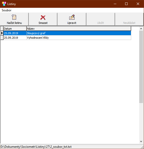The width and height of the screenshot is (144, 149).
Task: Click the Název column header
Action: 79,29
